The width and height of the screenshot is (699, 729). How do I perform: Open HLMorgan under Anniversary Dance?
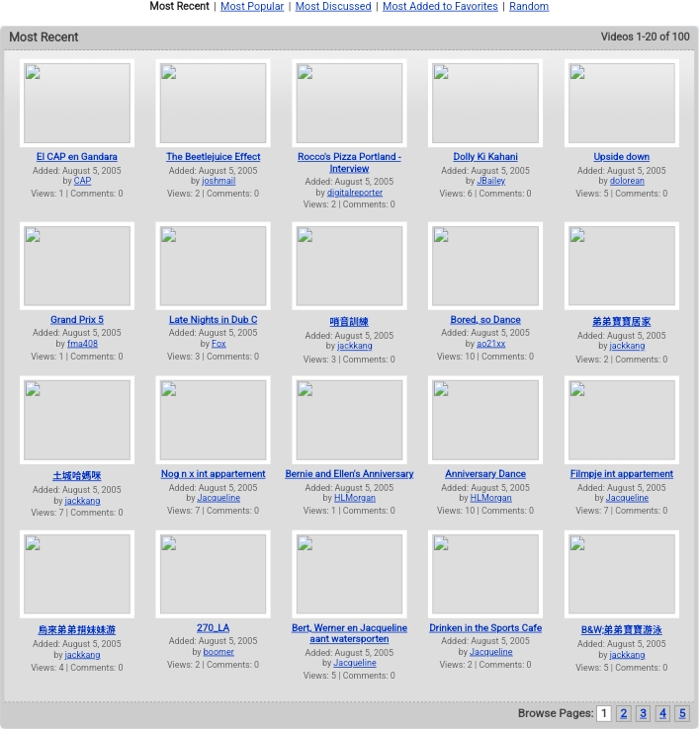coord(491,498)
